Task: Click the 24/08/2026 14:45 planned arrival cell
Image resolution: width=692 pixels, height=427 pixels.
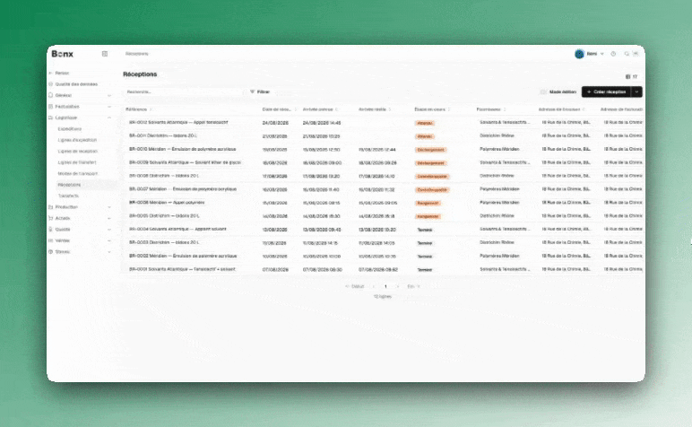Action: (x=322, y=123)
